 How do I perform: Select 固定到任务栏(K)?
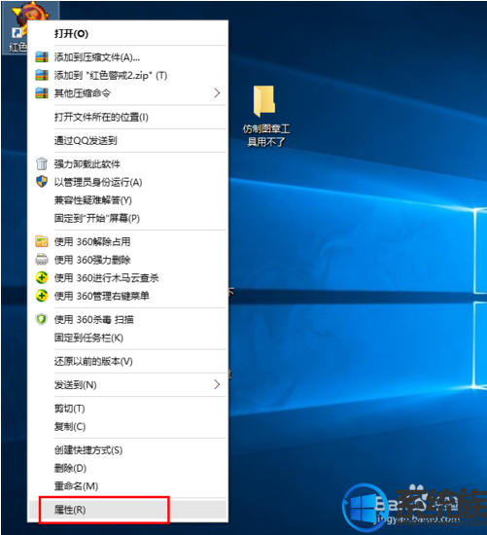(x=127, y=338)
